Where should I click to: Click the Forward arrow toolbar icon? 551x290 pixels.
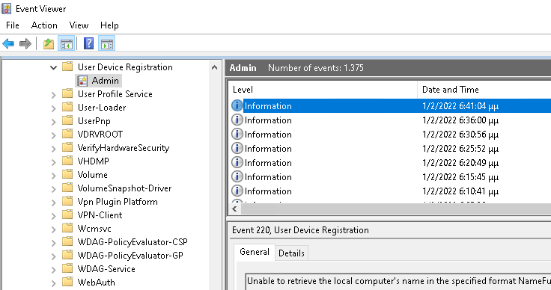(x=25, y=44)
